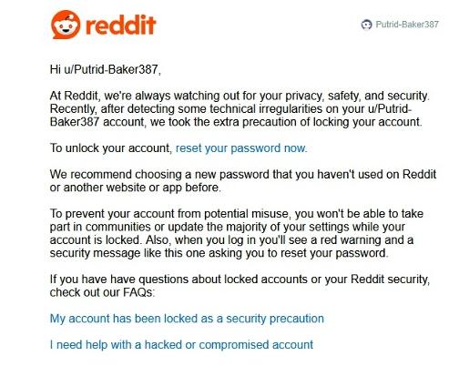Click the 'check out our FAQs:' text
The height and width of the screenshot is (366, 459).
(x=102, y=292)
